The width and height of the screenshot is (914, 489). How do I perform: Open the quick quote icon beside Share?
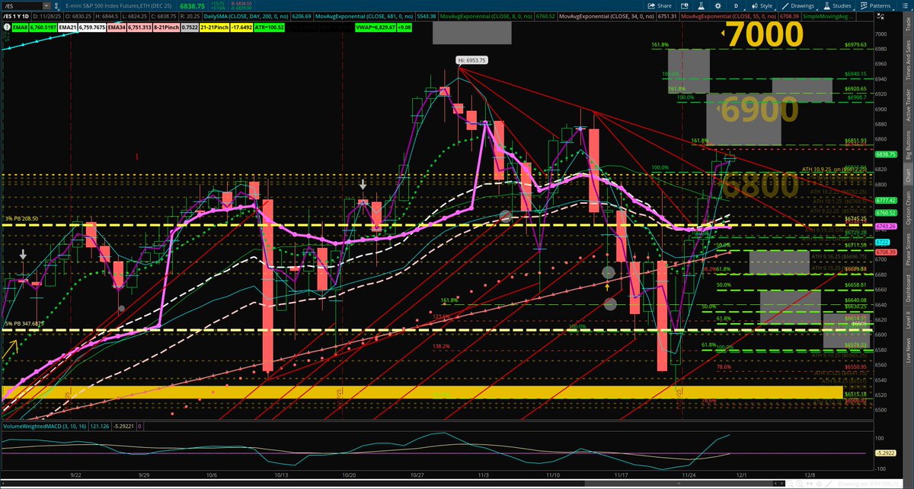pyautogui.click(x=684, y=5)
